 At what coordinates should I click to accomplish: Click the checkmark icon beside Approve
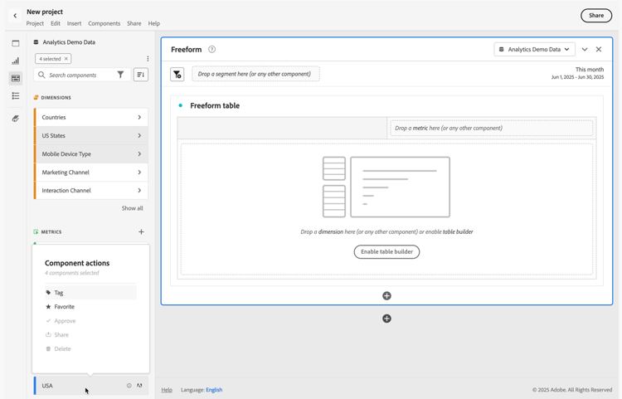[x=48, y=320]
